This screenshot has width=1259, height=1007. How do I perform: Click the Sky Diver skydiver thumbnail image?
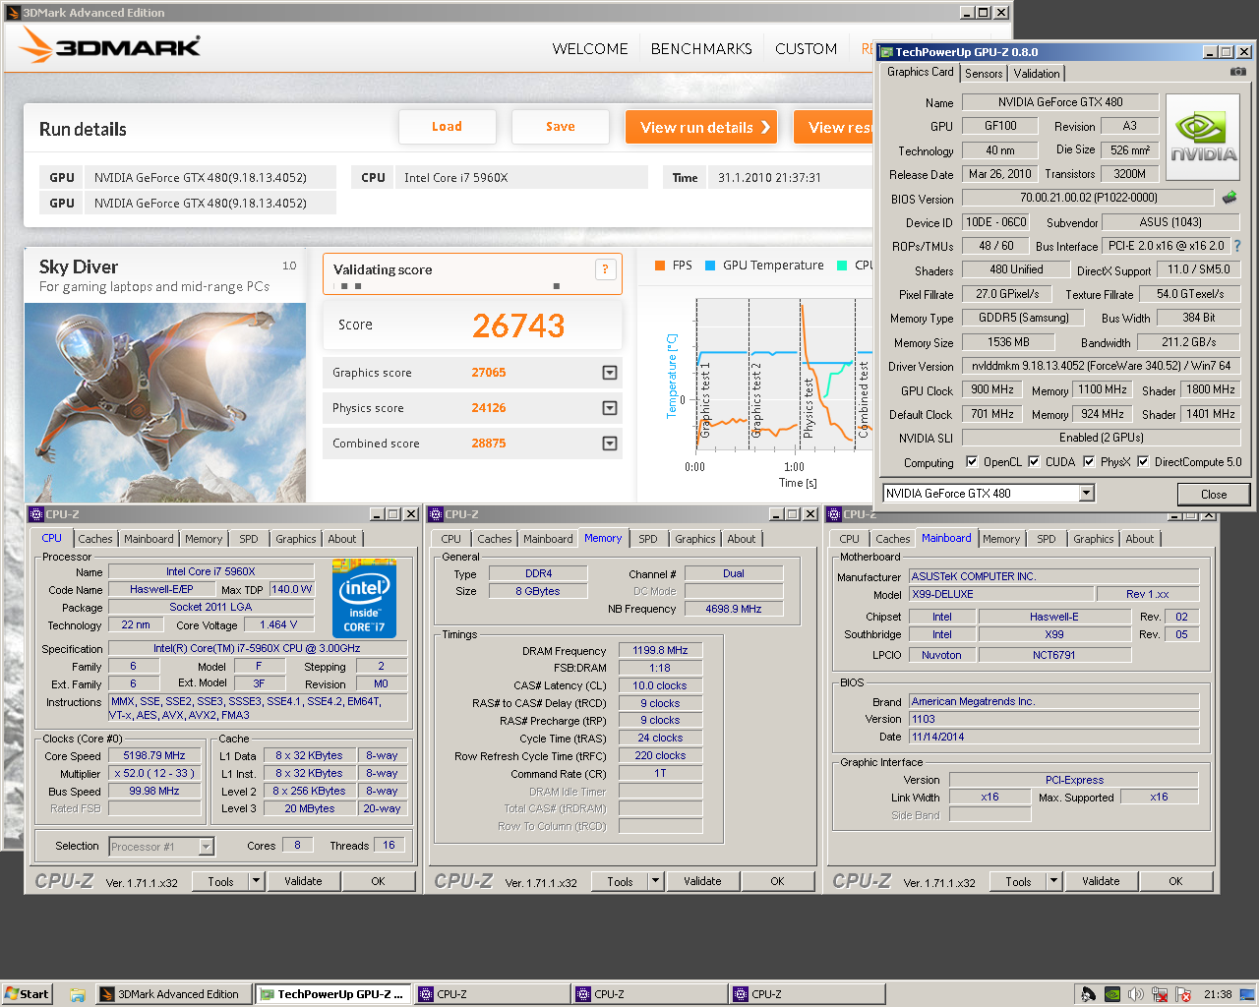(165, 402)
